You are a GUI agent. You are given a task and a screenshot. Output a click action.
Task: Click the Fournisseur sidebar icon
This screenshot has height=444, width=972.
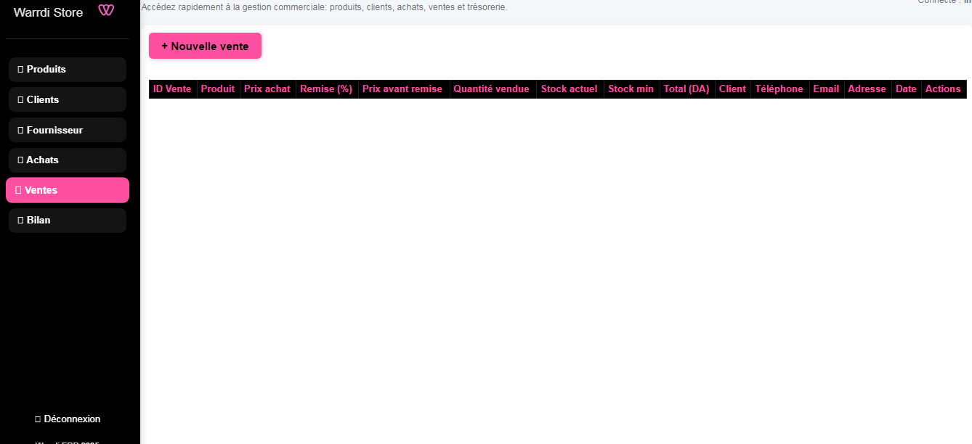(x=20, y=130)
